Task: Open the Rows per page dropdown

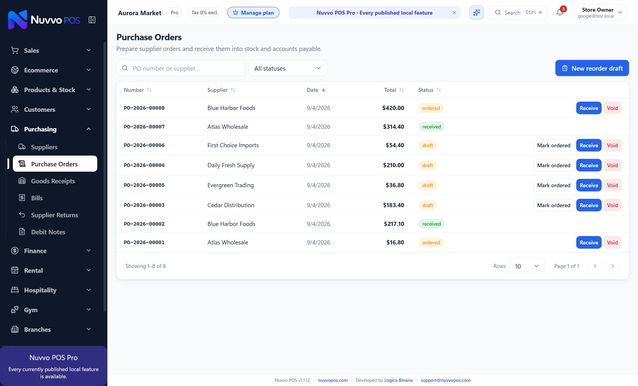Action: point(527,266)
